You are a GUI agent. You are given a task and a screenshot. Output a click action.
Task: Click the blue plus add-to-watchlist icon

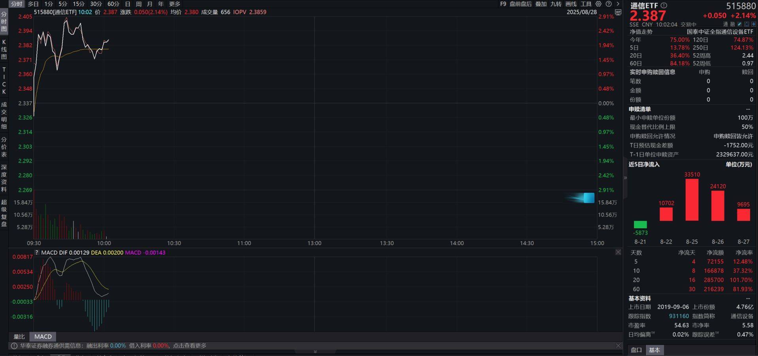[x=754, y=24]
